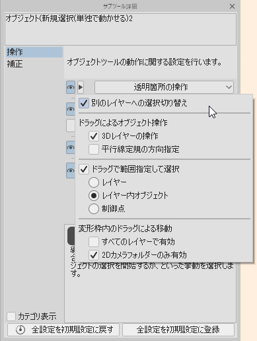Viewport: 257px width, 341px height.
Task: Uncheck 3Dレイヤーの操作 checkbox
Action: pos(94,136)
